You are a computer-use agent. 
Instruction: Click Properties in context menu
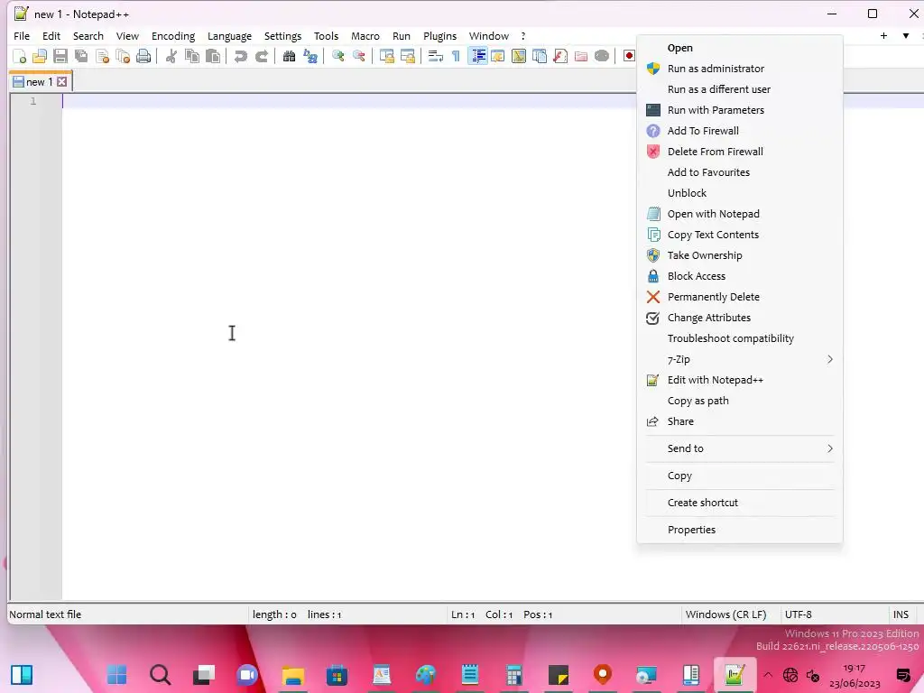pyautogui.click(x=740, y=530)
